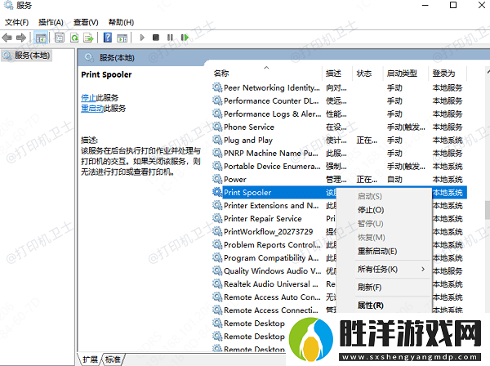Click the Restart Service toolbar icon
This screenshot has height=366, width=490.
point(185,38)
